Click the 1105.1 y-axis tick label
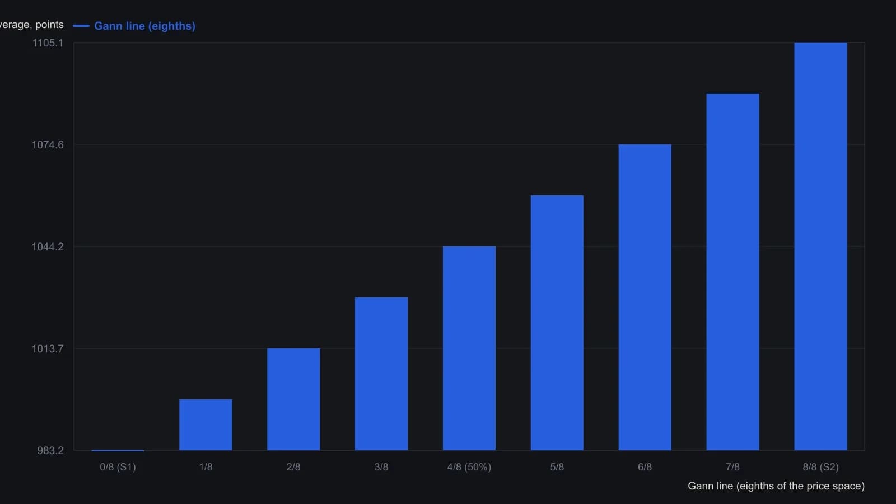Viewport: 896px width, 504px height. (48, 43)
